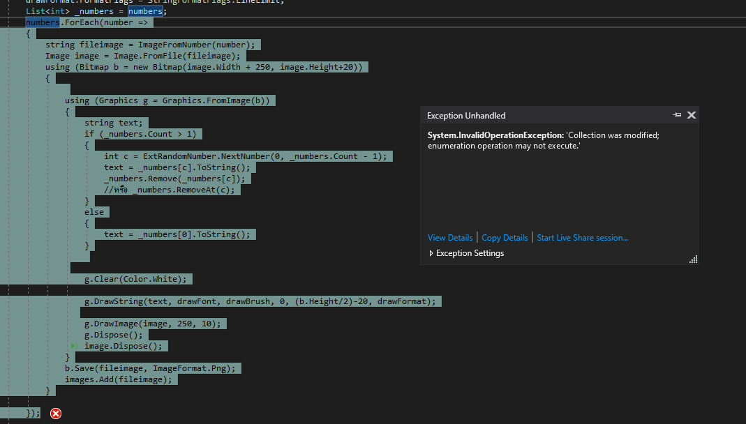Click the else keyword
This screenshot has height=424, width=746.
click(94, 212)
